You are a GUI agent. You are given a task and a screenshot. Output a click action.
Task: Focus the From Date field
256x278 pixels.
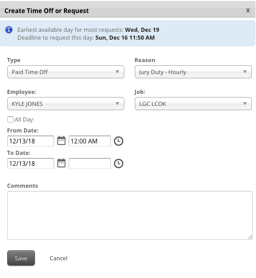[31, 141]
